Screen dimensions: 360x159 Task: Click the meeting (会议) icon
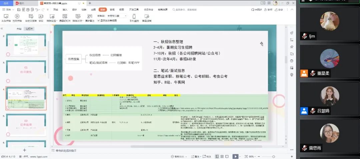pyautogui.click(x=41, y=17)
